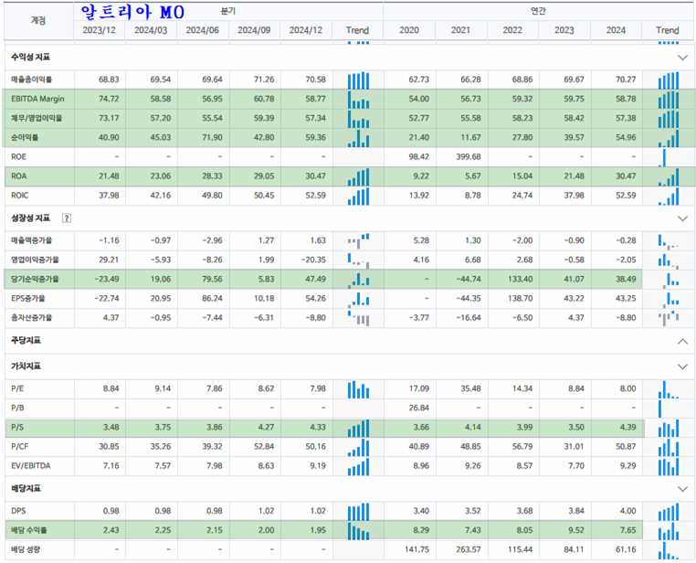This screenshot has height=563, width=696.
Task: Select the 분기 quarterly header
Action: (228, 11)
